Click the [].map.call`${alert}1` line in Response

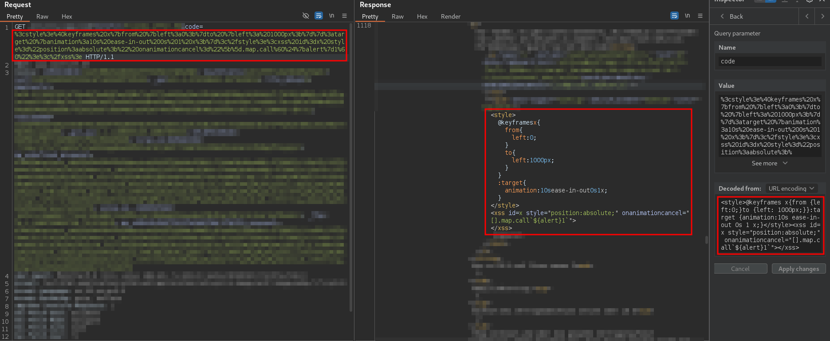[533, 220]
